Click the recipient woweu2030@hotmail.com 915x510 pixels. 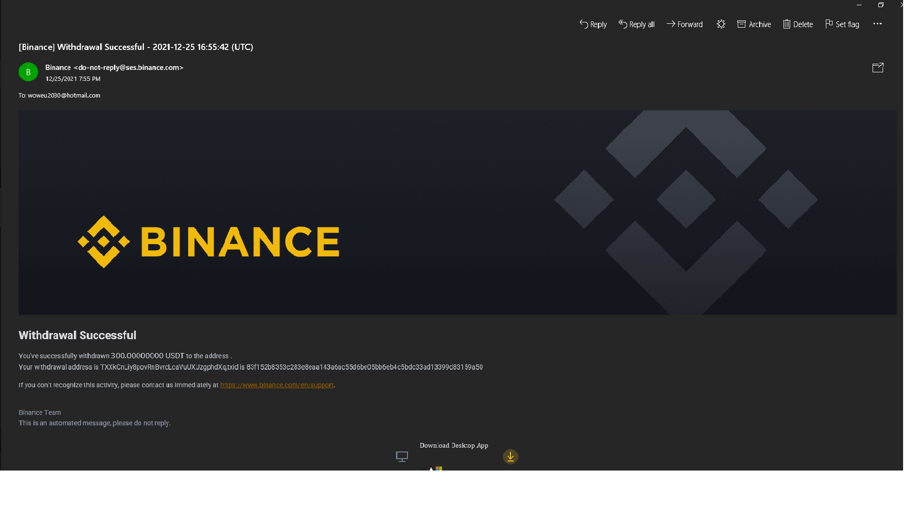(x=64, y=95)
